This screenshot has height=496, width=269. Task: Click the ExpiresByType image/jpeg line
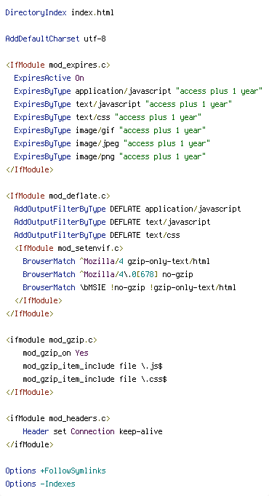(112, 143)
